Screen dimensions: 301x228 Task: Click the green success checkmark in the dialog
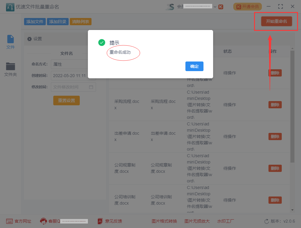click(101, 43)
